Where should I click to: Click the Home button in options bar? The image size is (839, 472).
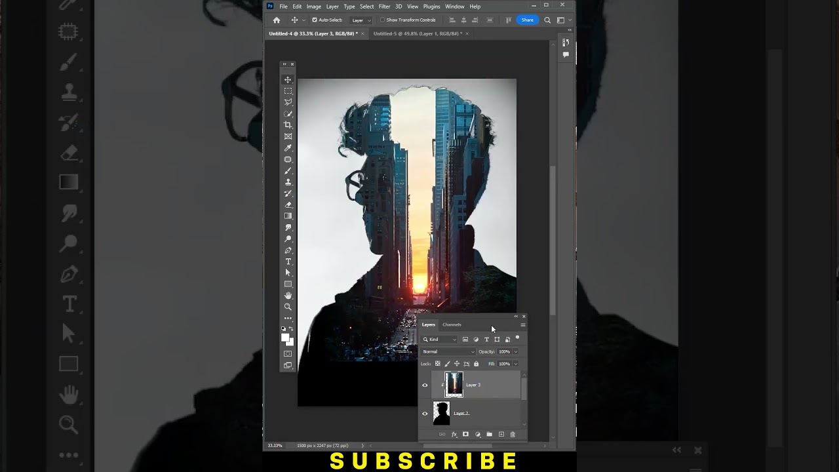277,20
